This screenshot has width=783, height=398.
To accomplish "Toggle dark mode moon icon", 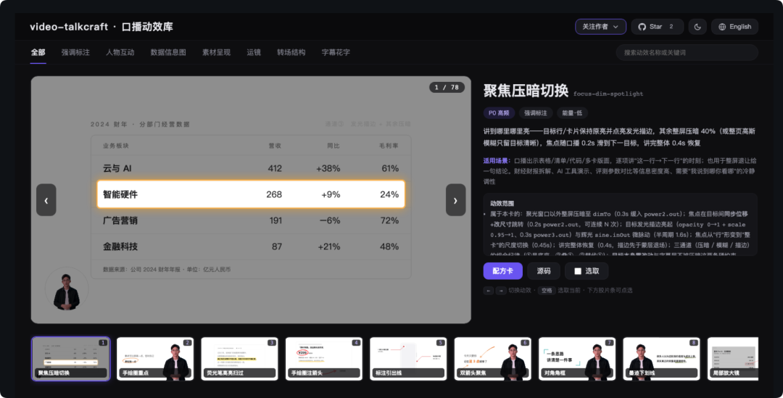I will [697, 27].
